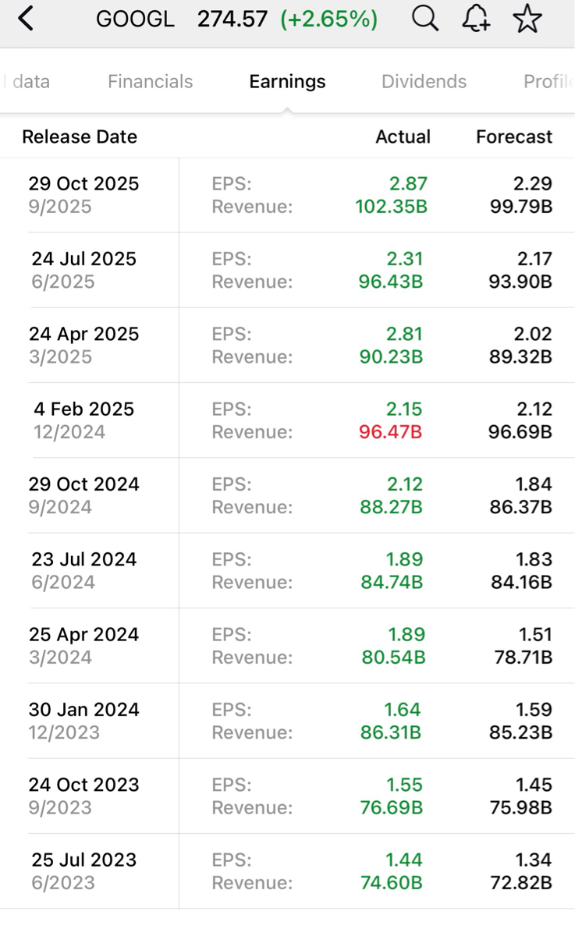Tap the Release Date column header
575x936 pixels.
pos(80,137)
